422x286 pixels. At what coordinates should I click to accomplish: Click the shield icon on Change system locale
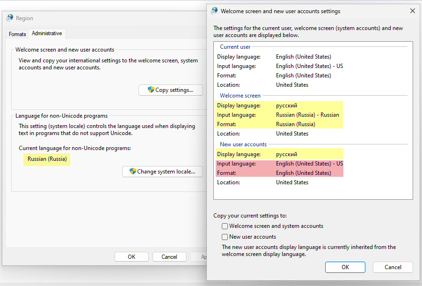pos(133,172)
